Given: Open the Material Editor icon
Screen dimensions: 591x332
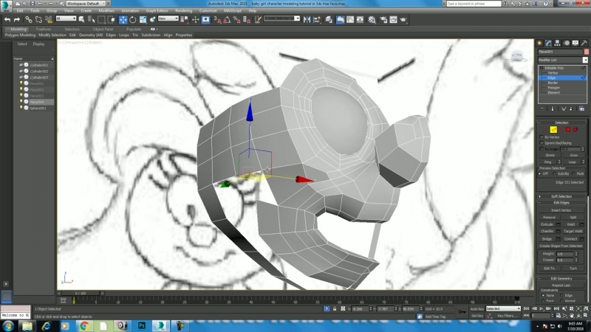Looking at the screenshot, I should click(x=372, y=20).
